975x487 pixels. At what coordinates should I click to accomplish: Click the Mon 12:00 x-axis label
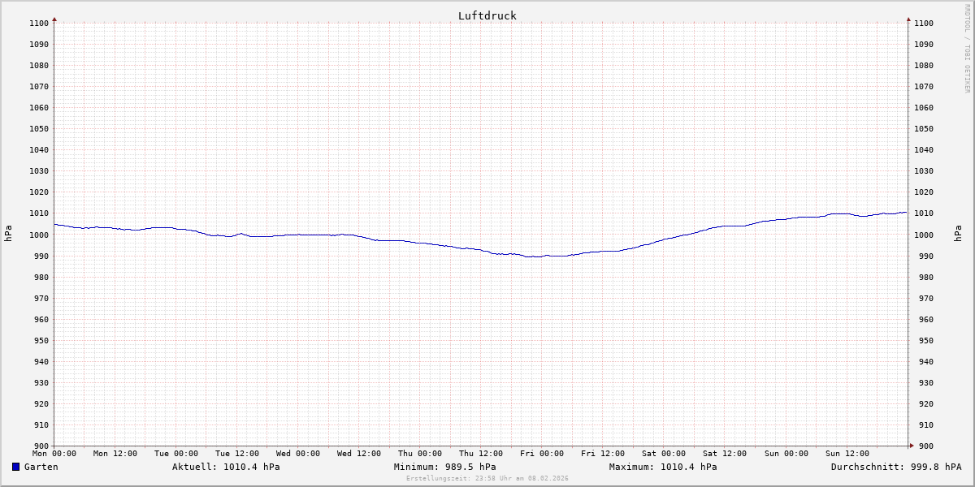[115, 454]
